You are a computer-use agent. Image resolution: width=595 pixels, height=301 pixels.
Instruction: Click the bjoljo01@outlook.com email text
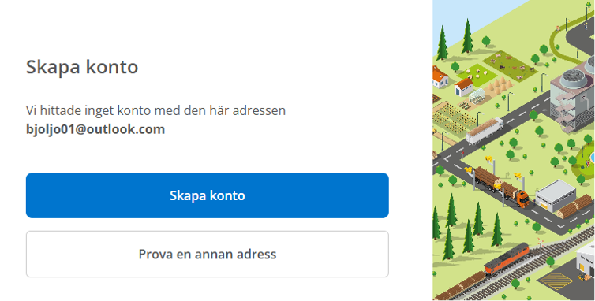click(95, 129)
